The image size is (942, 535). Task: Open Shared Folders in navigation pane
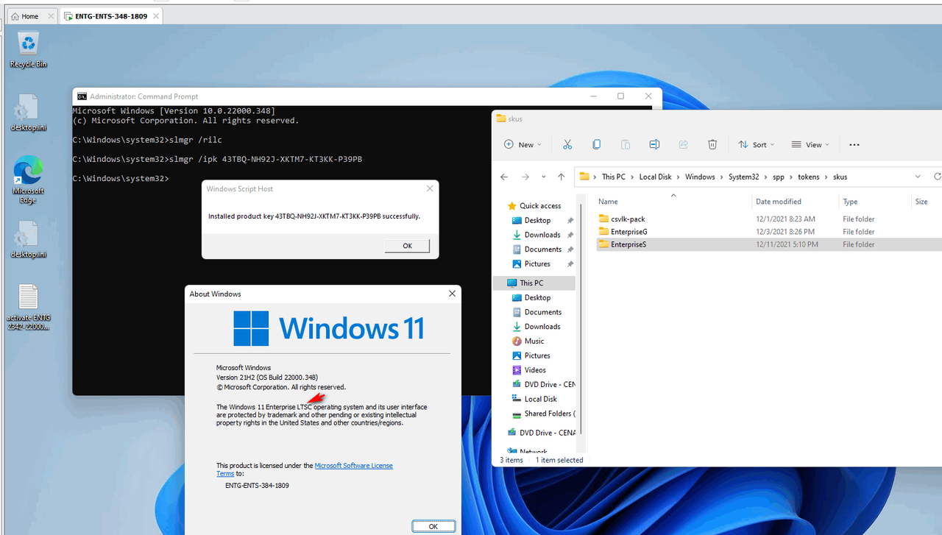(548, 414)
